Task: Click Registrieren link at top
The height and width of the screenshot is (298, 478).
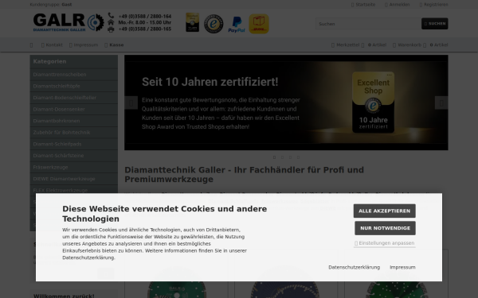Action: pyautogui.click(x=434, y=5)
